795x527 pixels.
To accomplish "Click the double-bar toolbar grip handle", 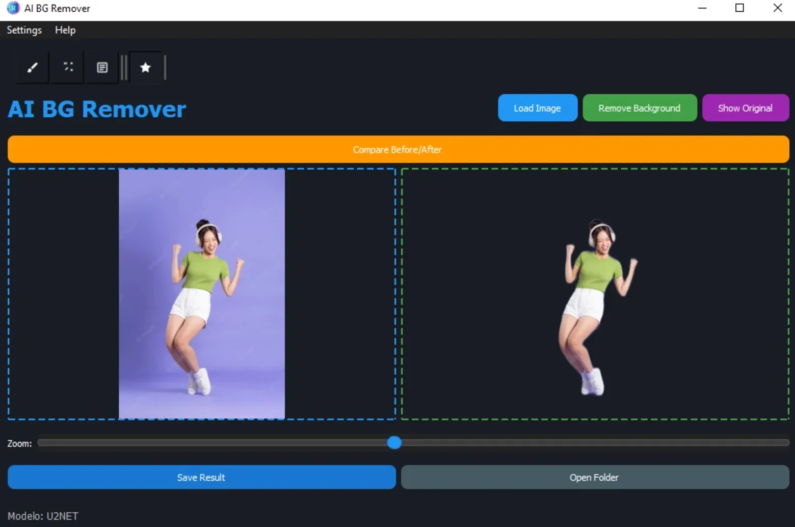I will [124, 67].
